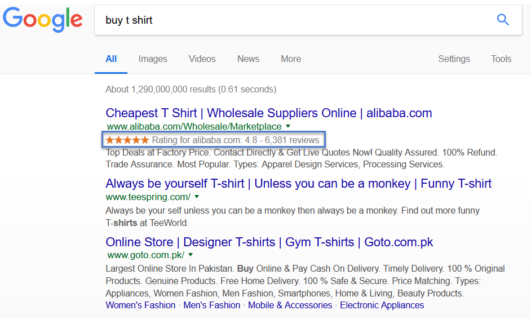
Task: Expand dropdown arrow next to alibaba.com URL
Action: coord(288,126)
